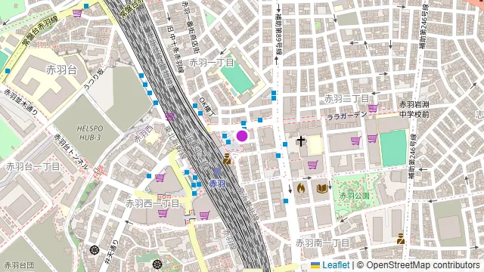Select the fire station flame icon
The image size is (484, 272).
click(x=301, y=188)
